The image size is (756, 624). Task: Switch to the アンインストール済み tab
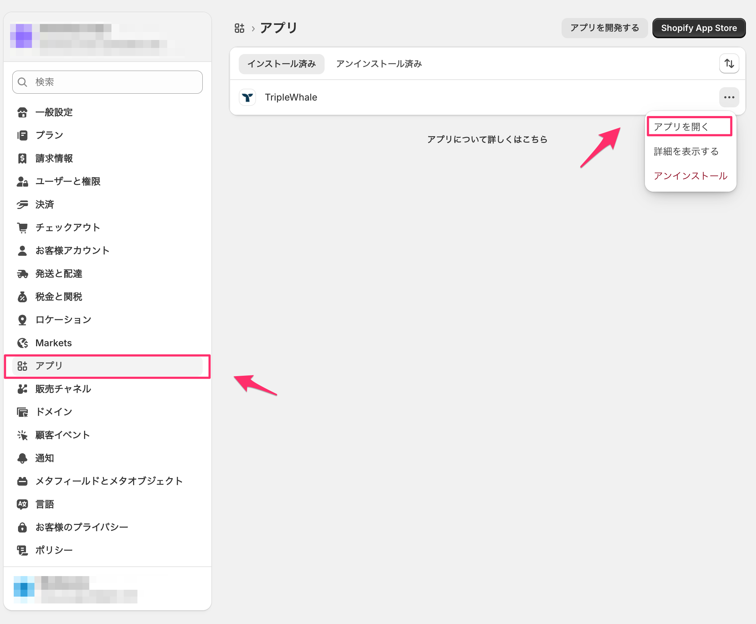(379, 64)
